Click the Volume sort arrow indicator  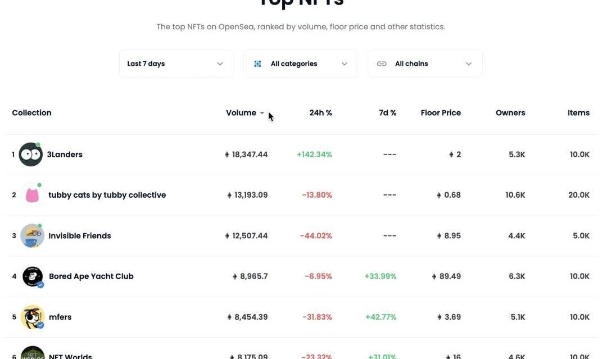262,113
